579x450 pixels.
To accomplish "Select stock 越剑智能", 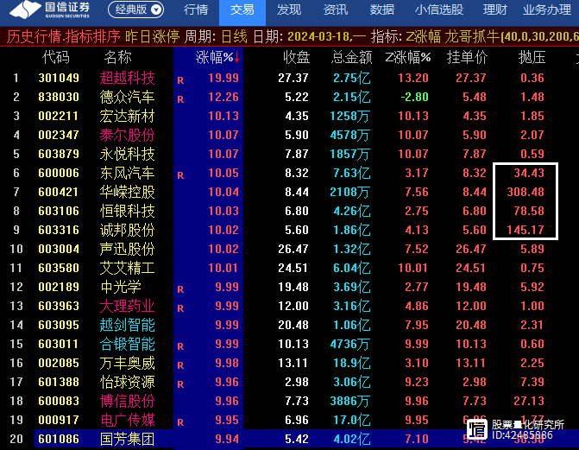I will click(127, 325).
